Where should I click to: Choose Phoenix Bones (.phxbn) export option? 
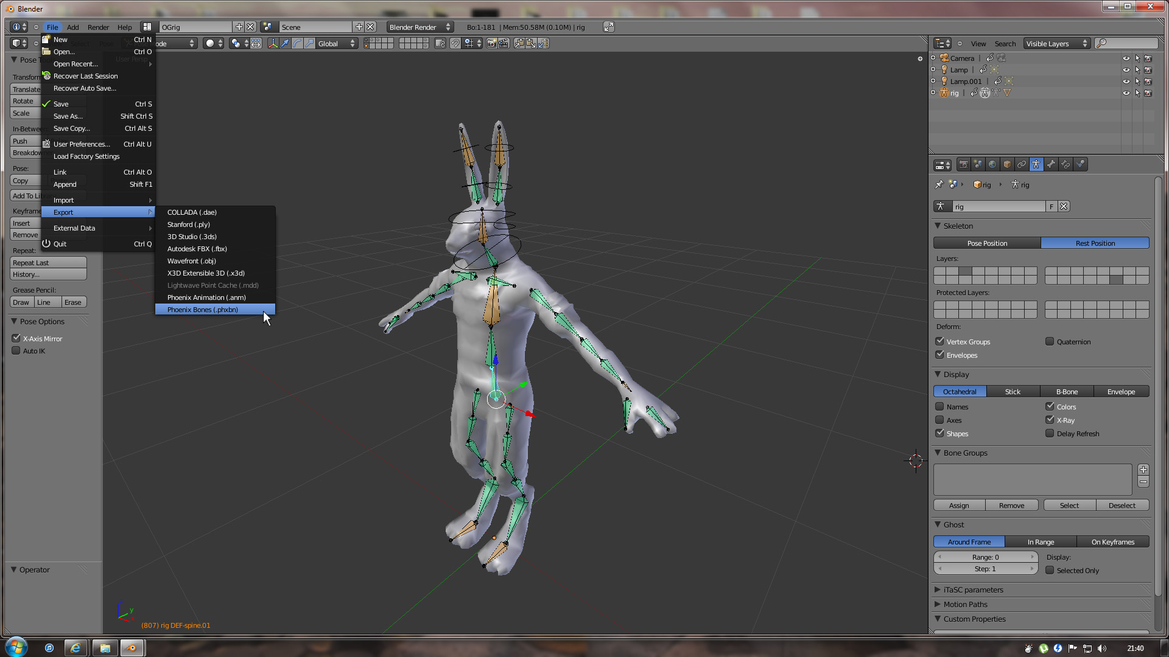pyautogui.click(x=203, y=310)
